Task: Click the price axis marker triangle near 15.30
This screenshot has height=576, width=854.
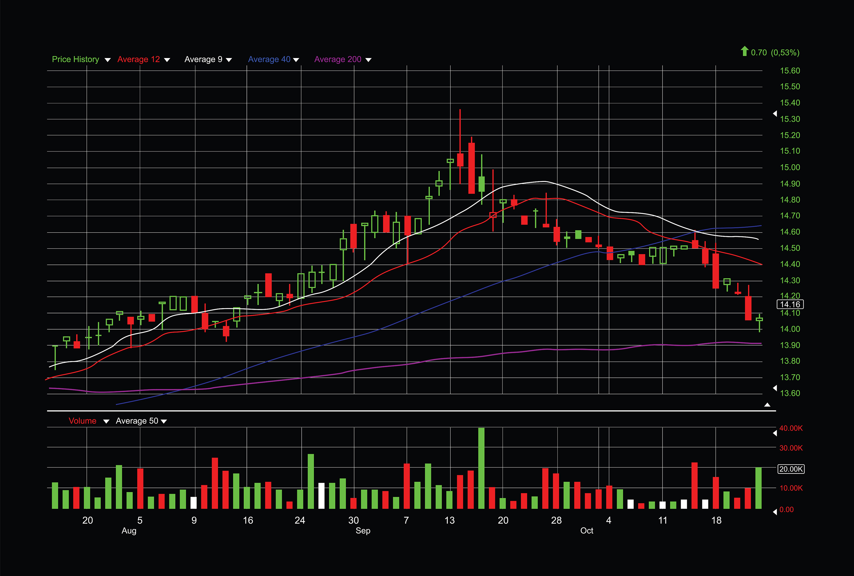Action: click(775, 114)
